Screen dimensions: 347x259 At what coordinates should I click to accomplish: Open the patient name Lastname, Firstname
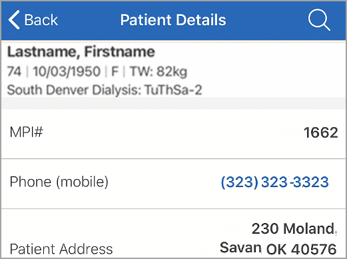(x=81, y=52)
